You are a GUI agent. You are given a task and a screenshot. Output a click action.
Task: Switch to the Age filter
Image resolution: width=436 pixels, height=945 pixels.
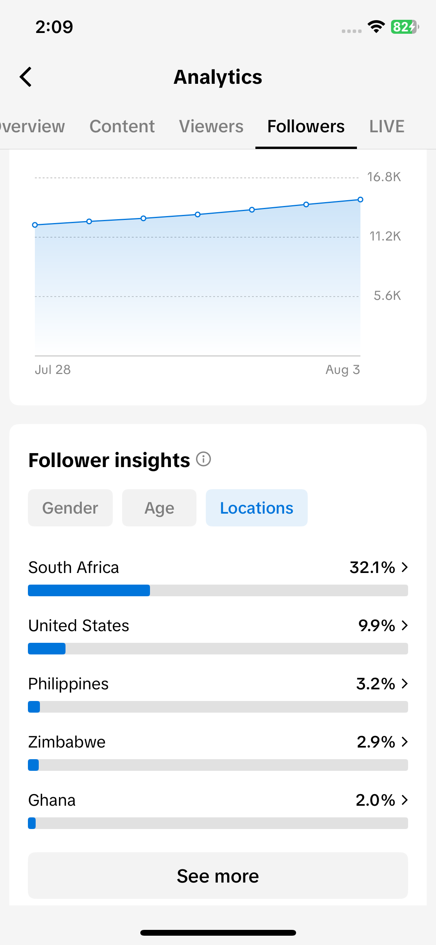(159, 508)
